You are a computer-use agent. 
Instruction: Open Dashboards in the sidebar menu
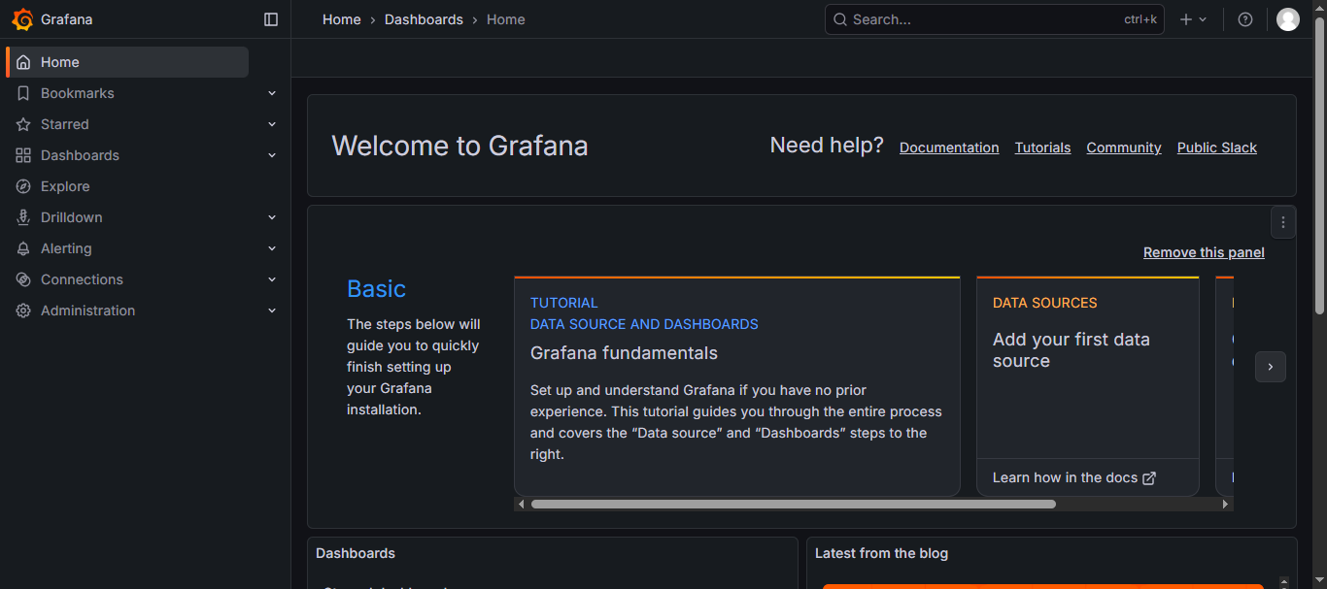pos(80,155)
